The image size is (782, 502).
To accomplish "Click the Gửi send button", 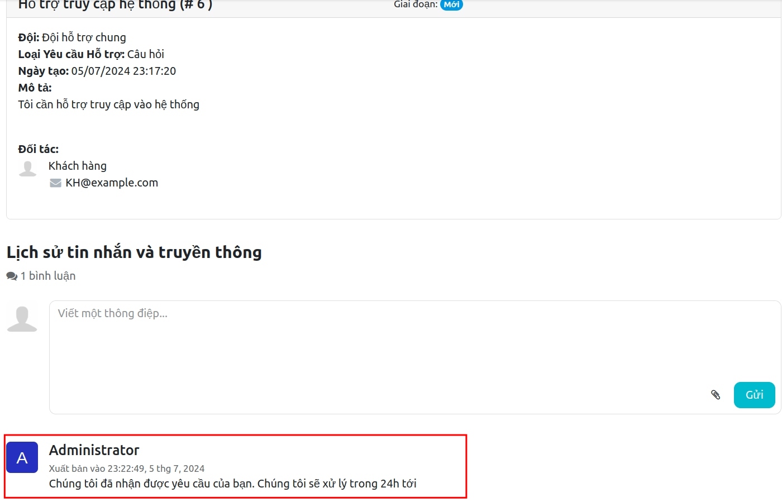I will click(754, 395).
